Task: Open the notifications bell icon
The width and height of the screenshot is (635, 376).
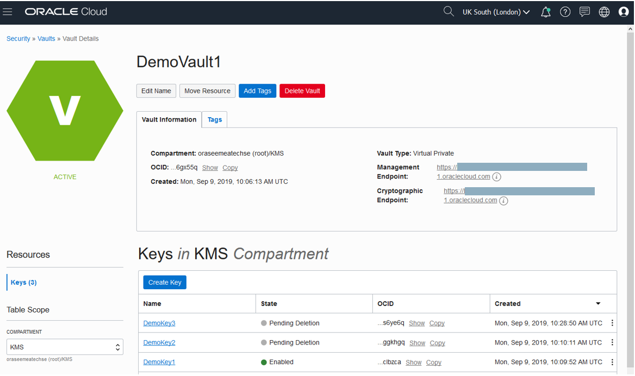Action: [545, 12]
